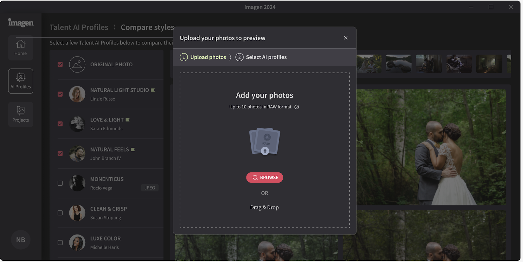Click the Natural Feels profile name
523x262 pixels.
click(110, 149)
